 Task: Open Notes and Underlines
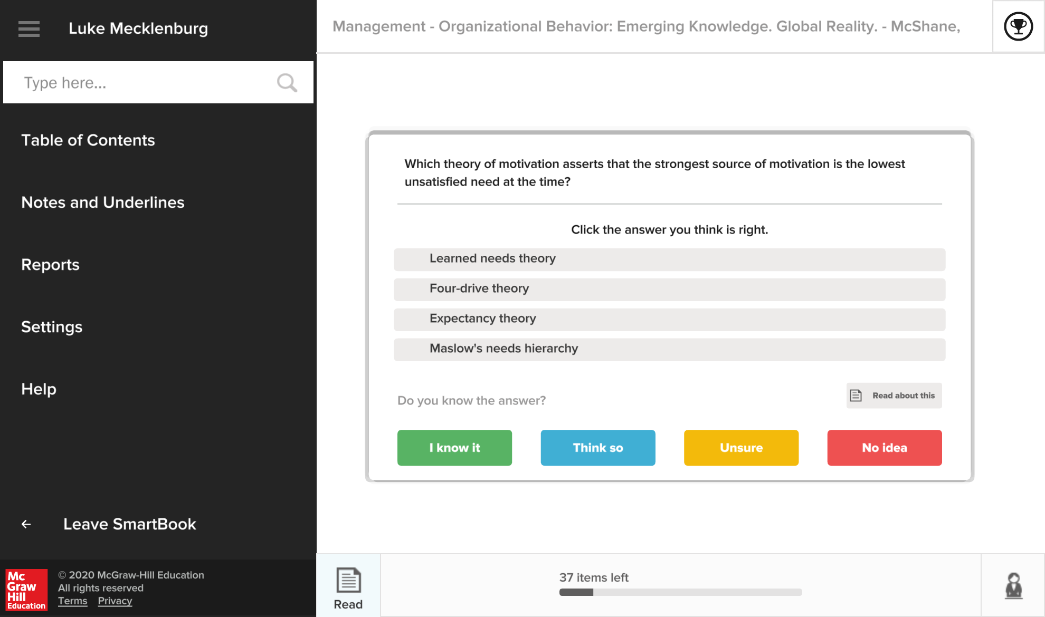tap(103, 203)
